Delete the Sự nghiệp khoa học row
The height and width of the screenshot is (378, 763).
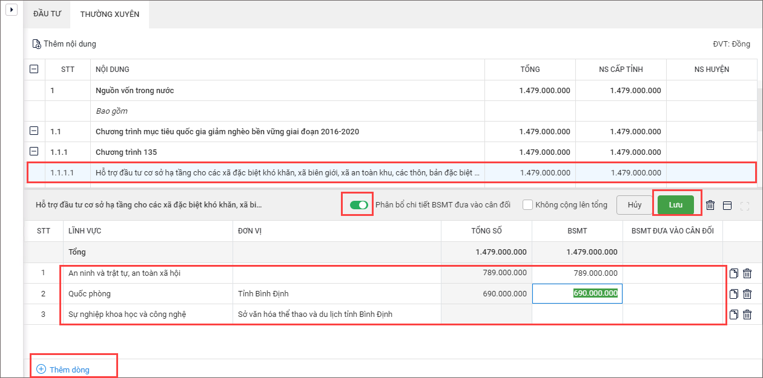point(747,314)
